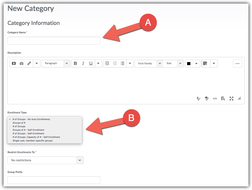Image resolution: width=252 pixels, height=190 pixels.
Task: Open the Paragraph format dropdown
Action: (56, 63)
